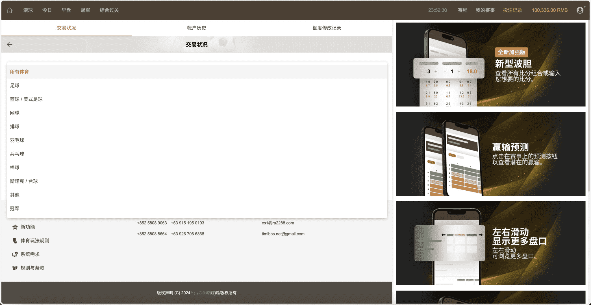Click the cs1@ra2288.com email link
The height and width of the screenshot is (305, 591).
click(x=278, y=223)
